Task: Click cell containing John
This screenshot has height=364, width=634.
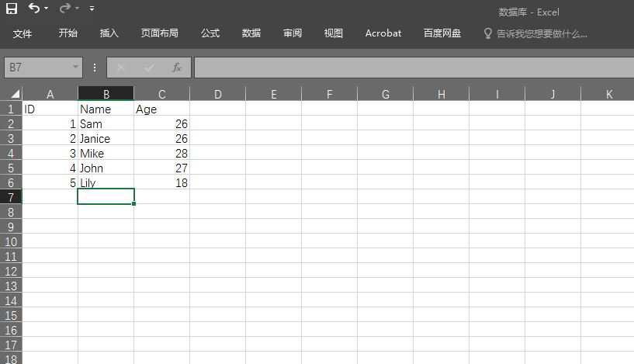Action: [x=106, y=168]
